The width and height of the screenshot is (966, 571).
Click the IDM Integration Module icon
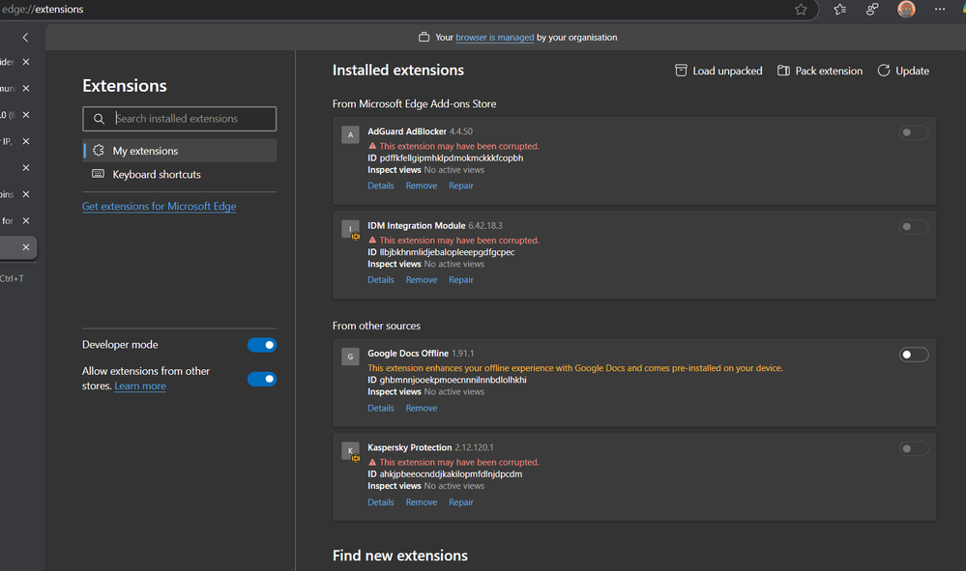[351, 229]
